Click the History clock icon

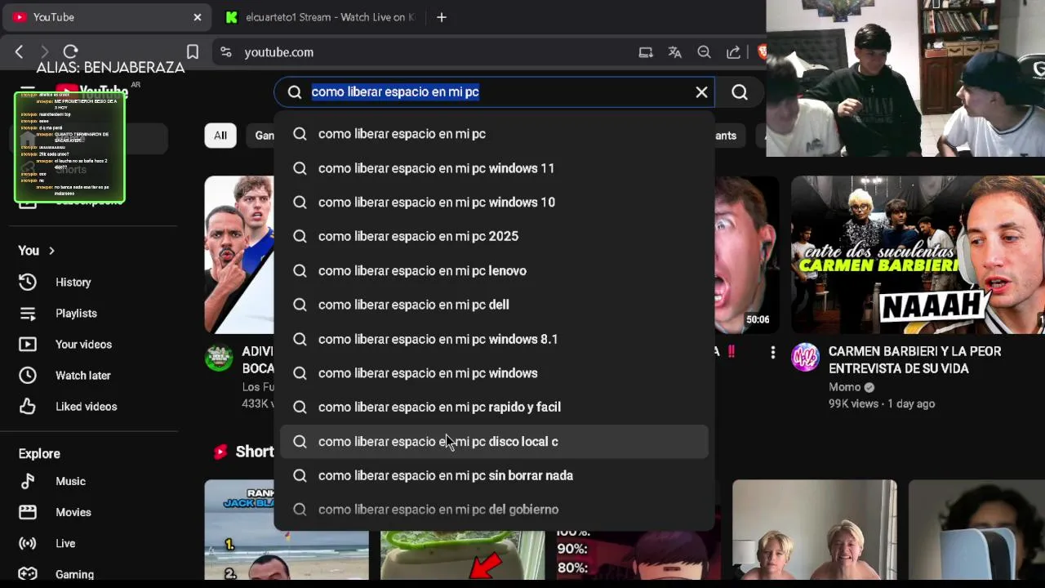coord(28,282)
